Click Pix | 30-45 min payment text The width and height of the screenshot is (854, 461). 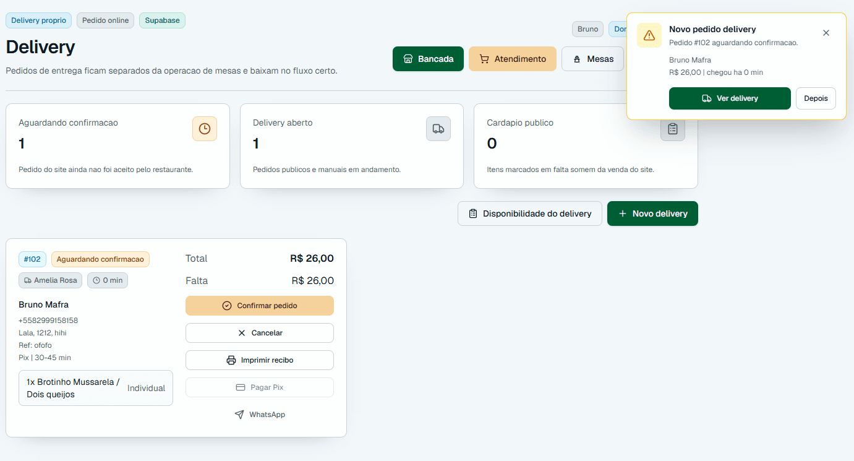coord(45,358)
